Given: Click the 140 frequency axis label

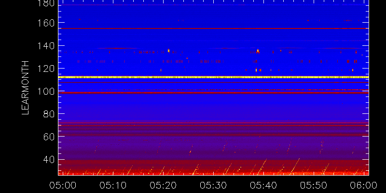Looking at the screenshot, I should click(46, 46).
